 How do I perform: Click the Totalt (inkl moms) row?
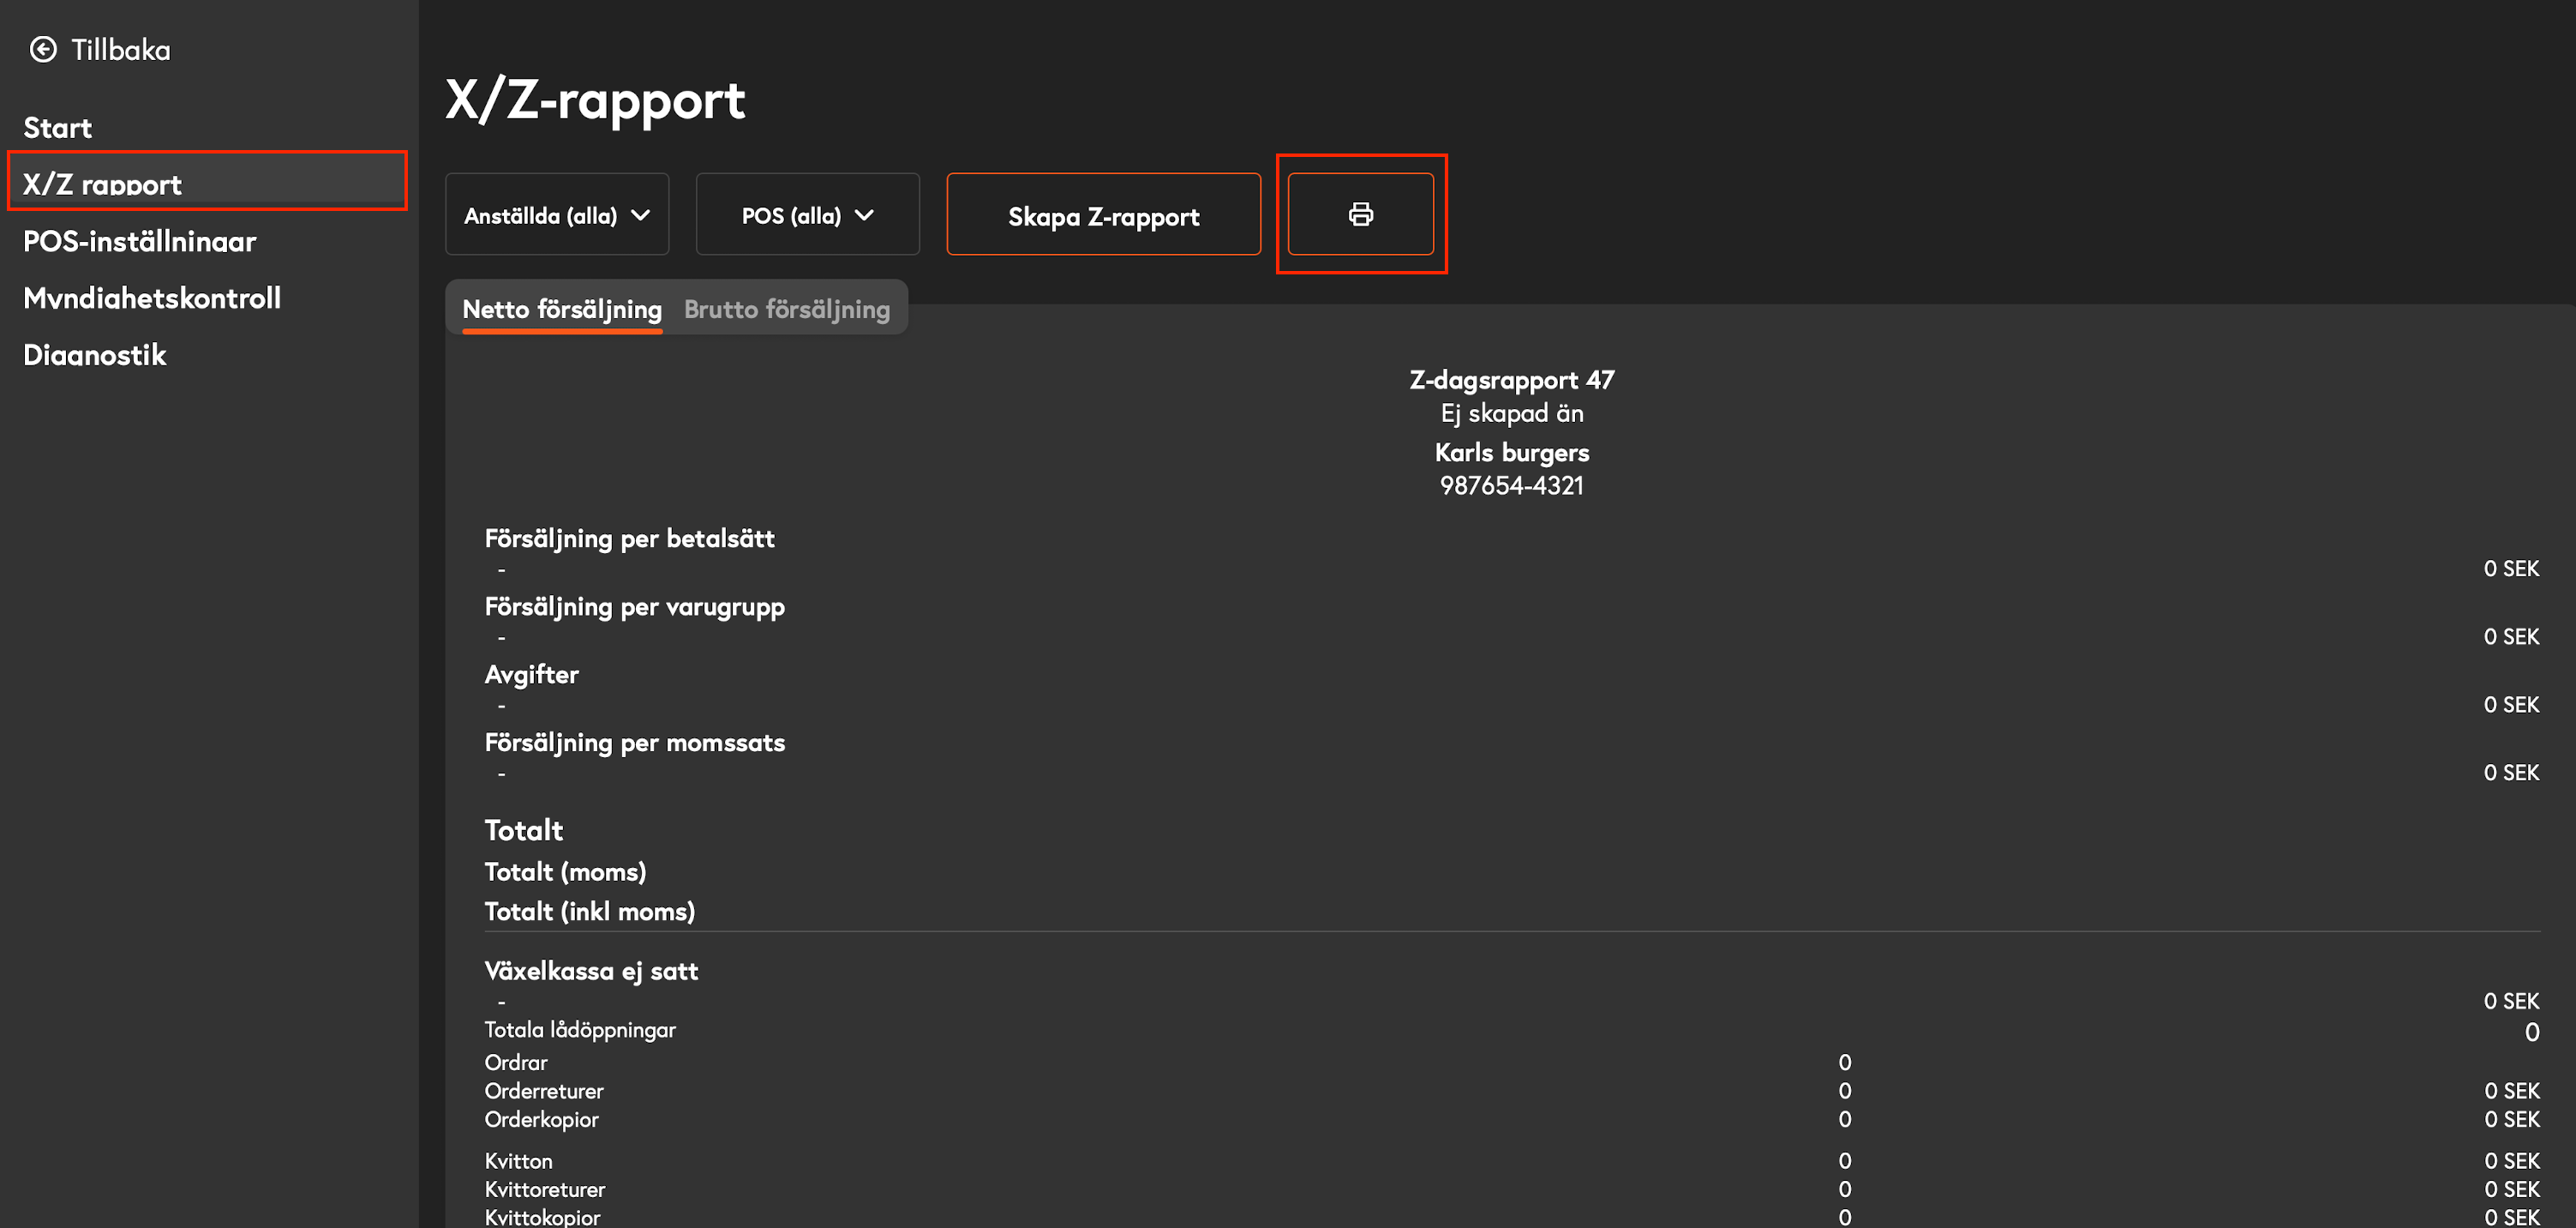589,912
